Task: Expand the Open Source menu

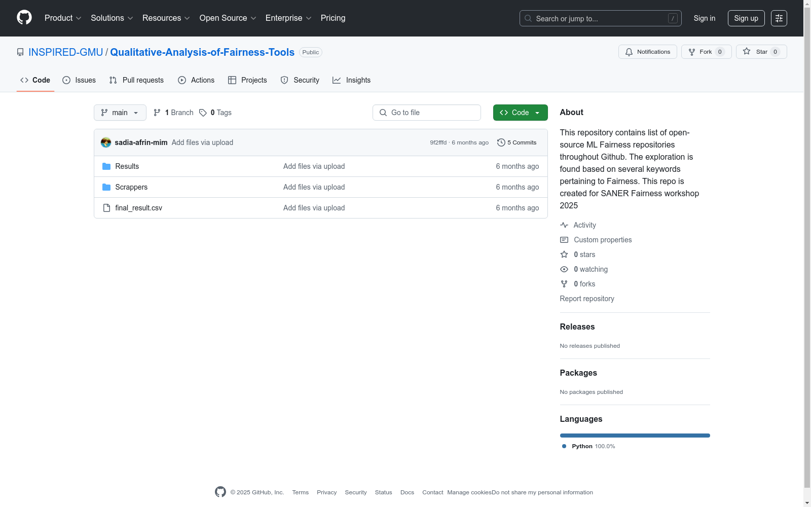Action: click(228, 18)
